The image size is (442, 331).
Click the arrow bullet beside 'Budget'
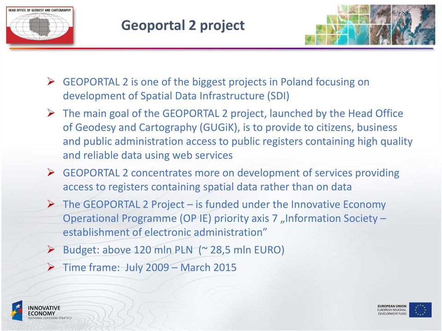click(51, 250)
